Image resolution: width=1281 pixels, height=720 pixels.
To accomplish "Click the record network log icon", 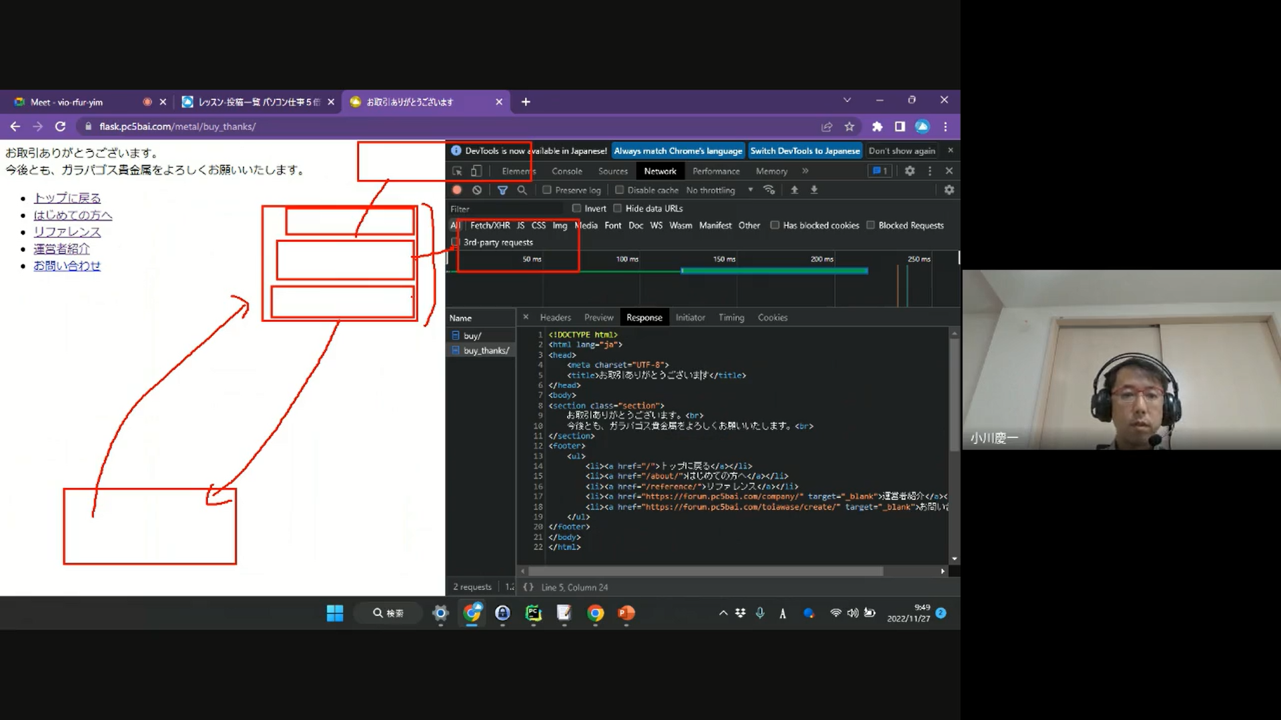I will point(457,190).
